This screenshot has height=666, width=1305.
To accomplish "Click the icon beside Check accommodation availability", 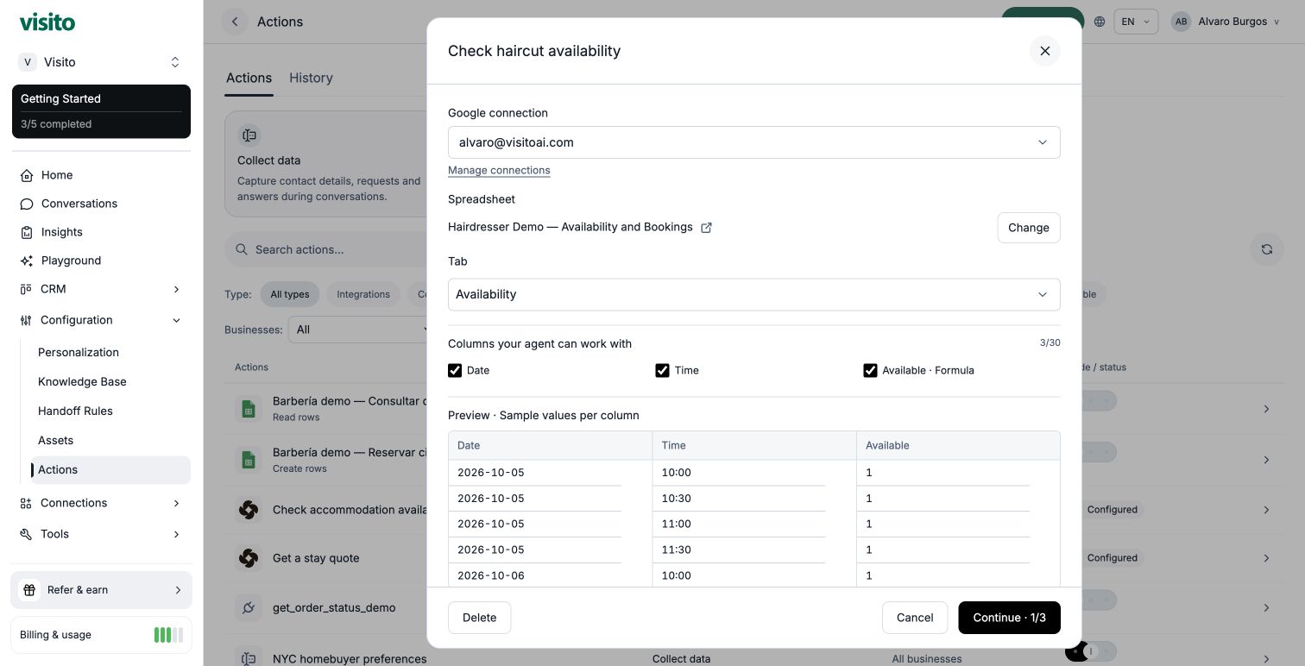I will click(249, 510).
